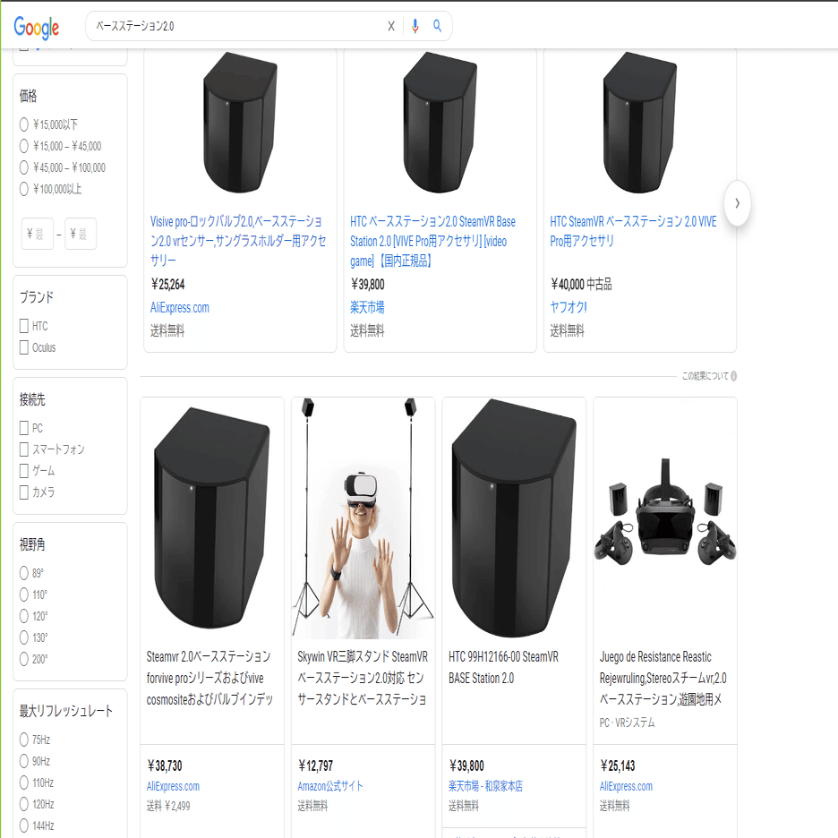Click the この結果について label
838x838 pixels.
click(705, 376)
